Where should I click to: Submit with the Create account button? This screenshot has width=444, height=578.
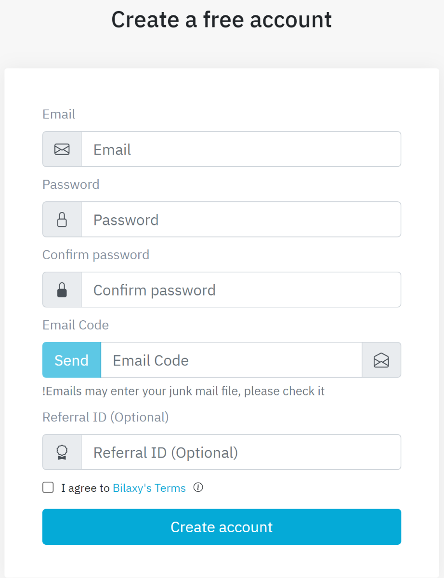(222, 527)
